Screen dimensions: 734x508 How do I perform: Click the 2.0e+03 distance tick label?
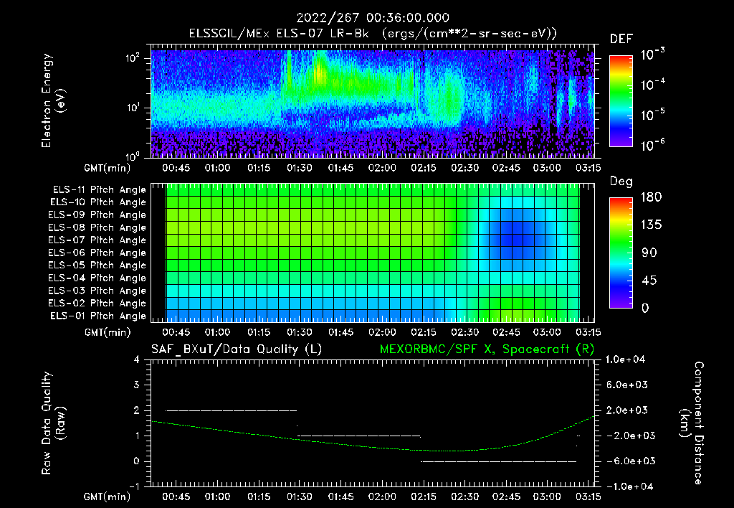click(627, 410)
